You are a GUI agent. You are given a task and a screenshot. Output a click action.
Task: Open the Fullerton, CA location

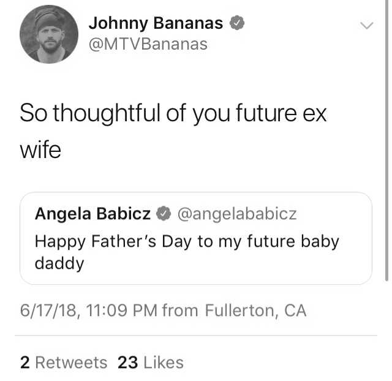click(255, 310)
